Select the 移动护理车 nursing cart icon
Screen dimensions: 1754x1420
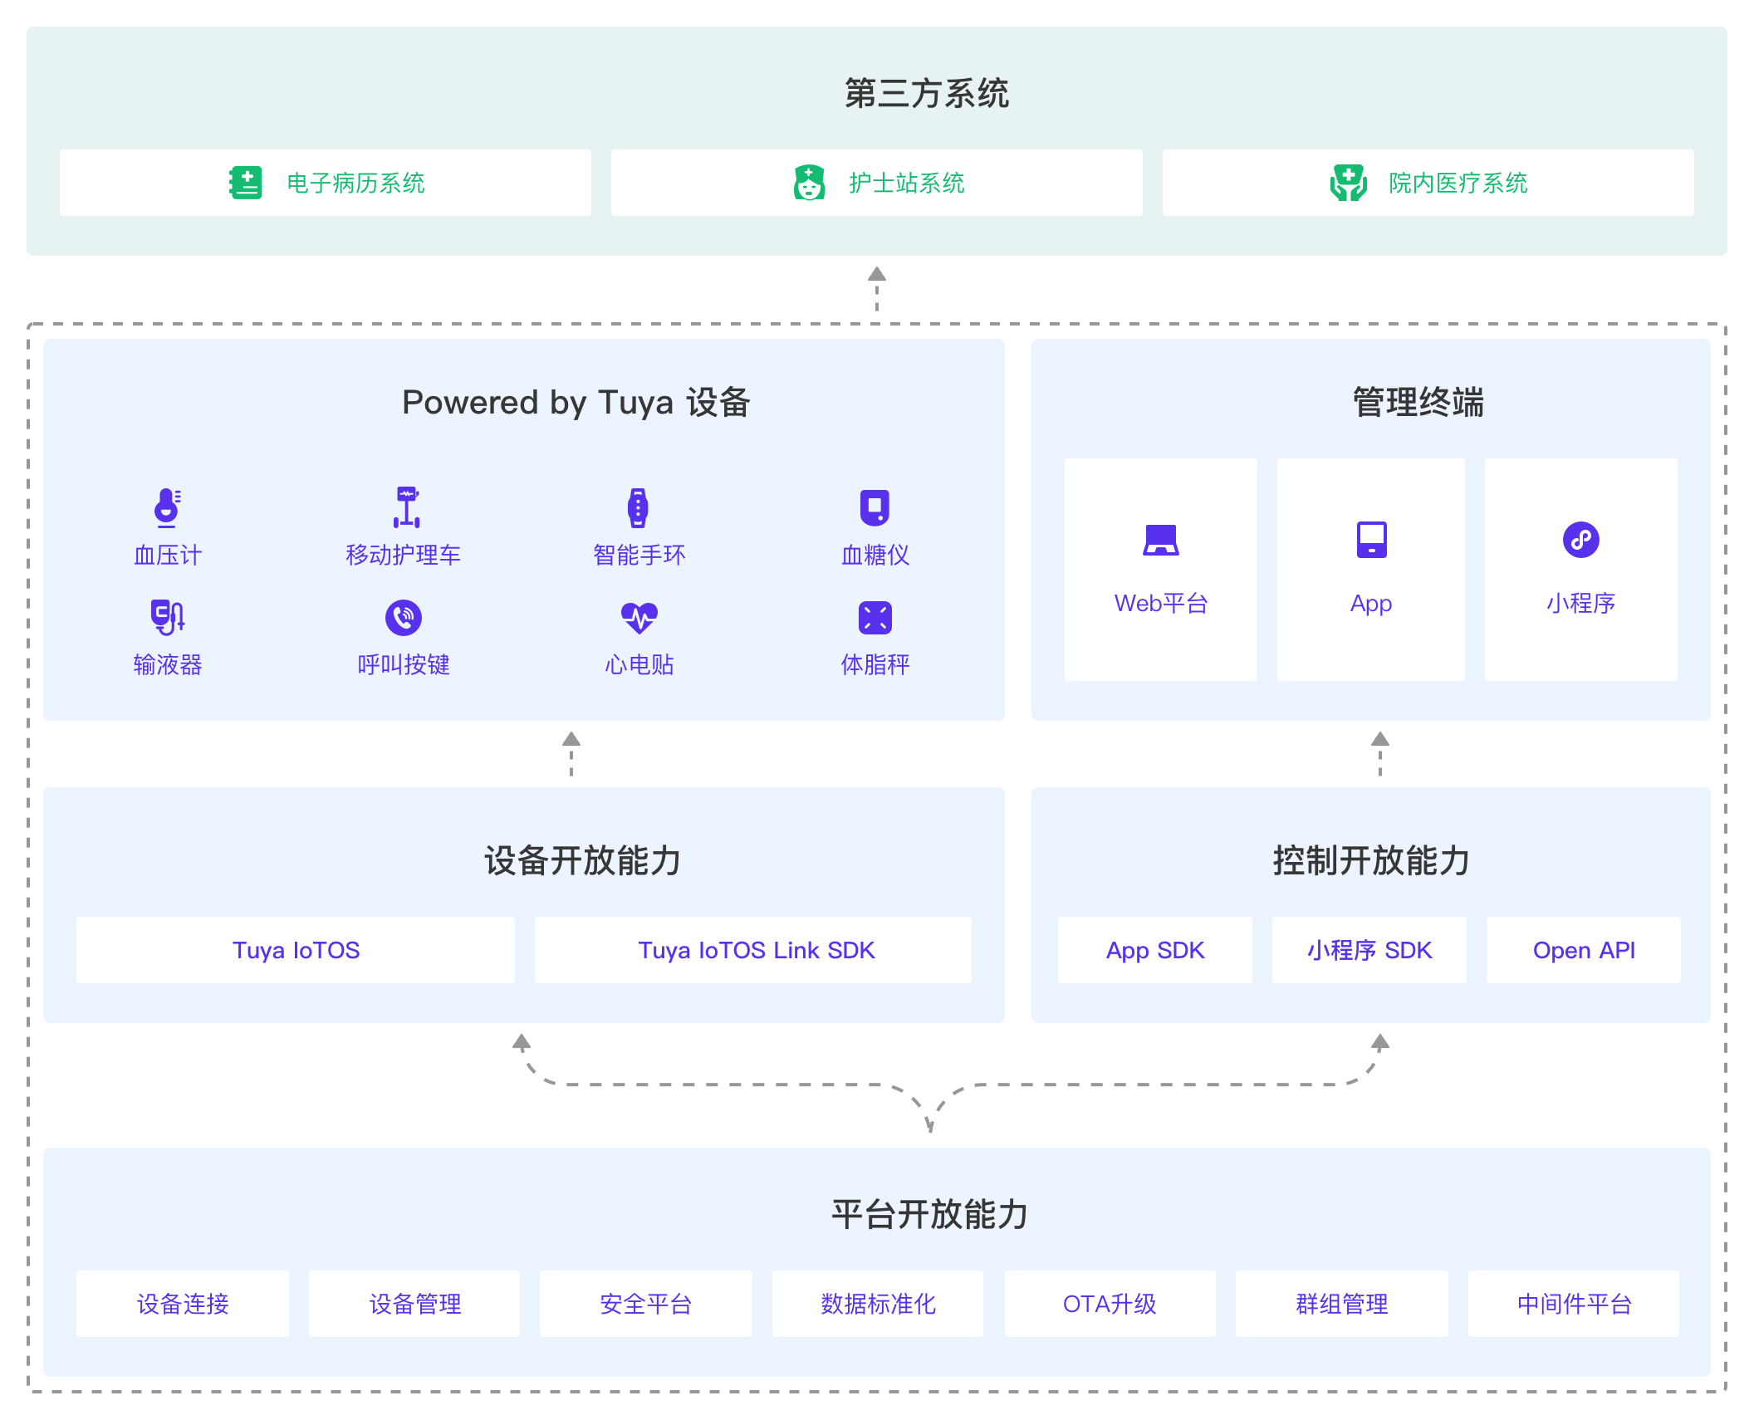point(406,507)
